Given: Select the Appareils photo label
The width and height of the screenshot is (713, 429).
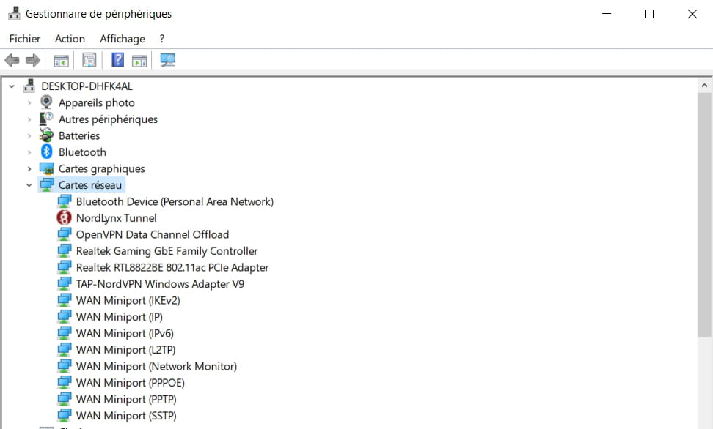Looking at the screenshot, I should [96, 103].
